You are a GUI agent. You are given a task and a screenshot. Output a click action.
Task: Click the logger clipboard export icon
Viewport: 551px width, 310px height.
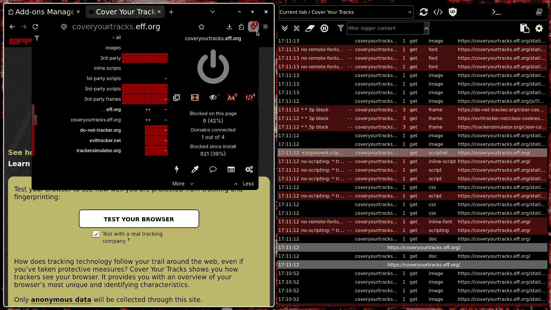pyautogui.click(x=525, y=28)
